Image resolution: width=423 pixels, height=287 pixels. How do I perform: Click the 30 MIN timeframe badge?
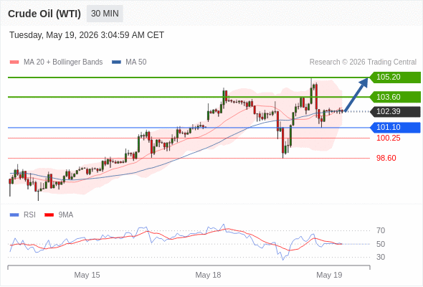(105, 14)
